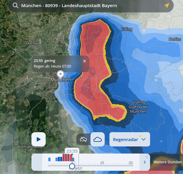Viewport: 183px width, 174px height.
Task: Click the search magnifier icon
Action: 15,5
